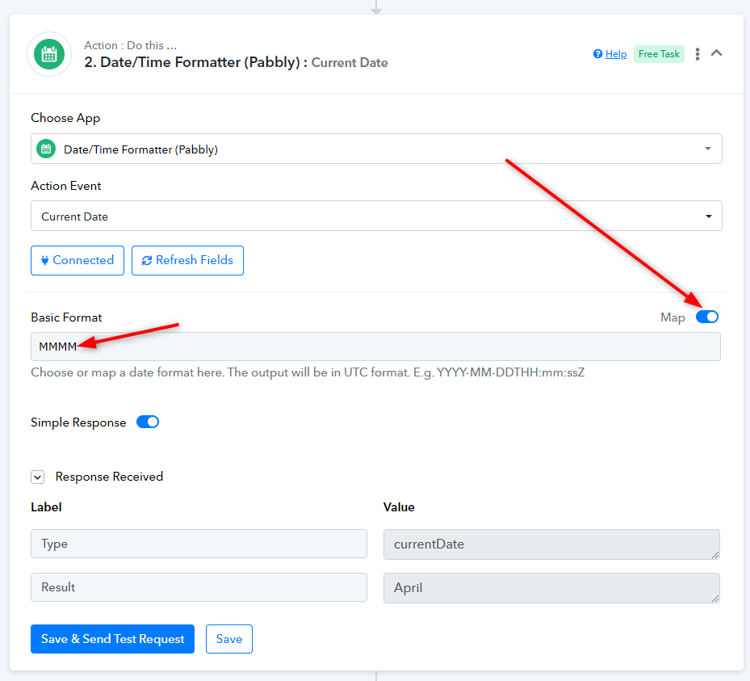Toggle the Map switch off
750x681 pixels.
click(706, 317)
